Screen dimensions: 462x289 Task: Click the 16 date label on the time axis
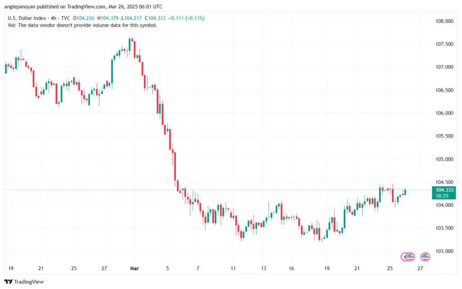[x=291, y=268]
